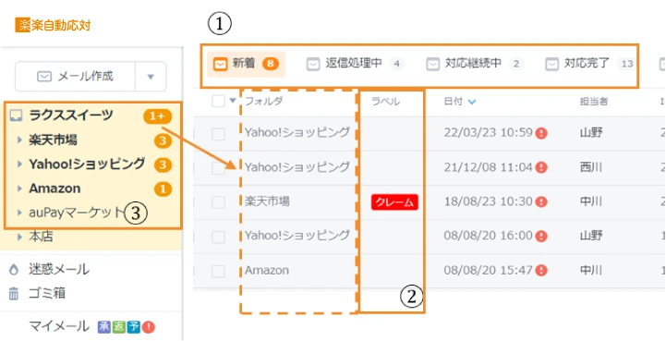The image size is (666, 341).
Task: Click the trash can icon beside ゴミ箱
Action: [15, 293]
